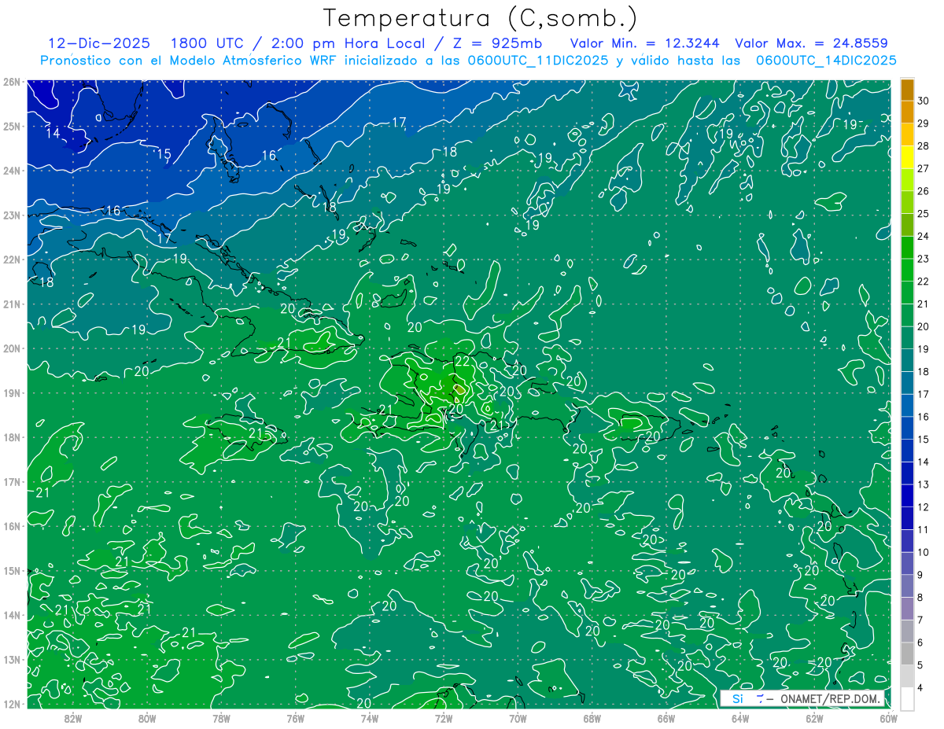Click the "23N" latitude axis label
944x729 pixels.
click(12, 215)
